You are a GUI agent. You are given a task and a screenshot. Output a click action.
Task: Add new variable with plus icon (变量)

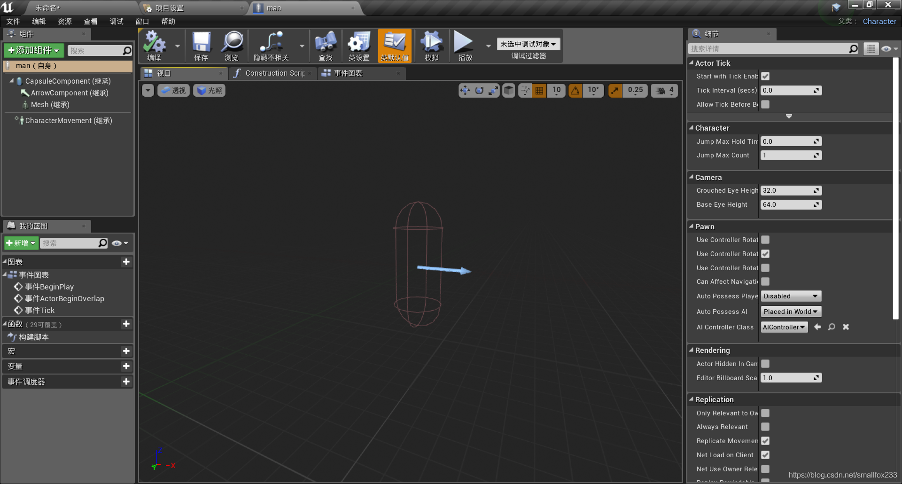pyautogui.click(x=126, y=366)
